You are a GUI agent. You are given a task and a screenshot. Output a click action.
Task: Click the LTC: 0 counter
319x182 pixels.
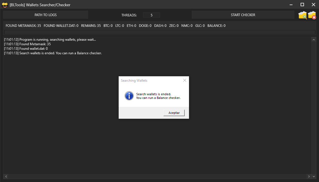click(x=120, y=25)
